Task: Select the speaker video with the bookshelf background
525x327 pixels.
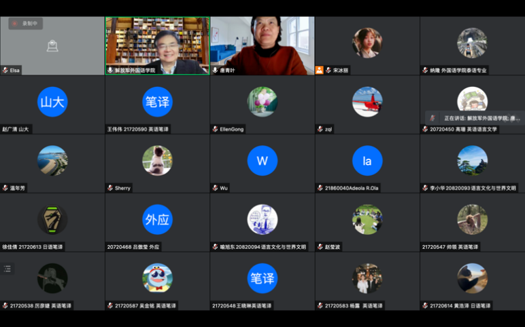Action: coord(157,45)
